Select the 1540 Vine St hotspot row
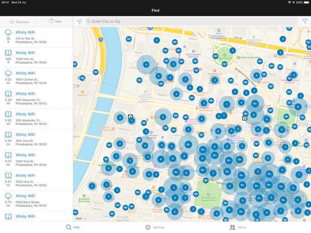The height and width of the screenshot is (233, 311). tap(36, 160)
